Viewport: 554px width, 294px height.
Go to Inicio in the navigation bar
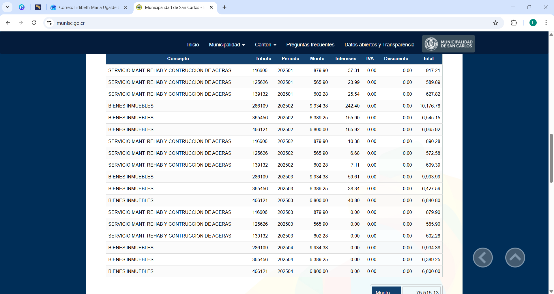coord(193,45)
